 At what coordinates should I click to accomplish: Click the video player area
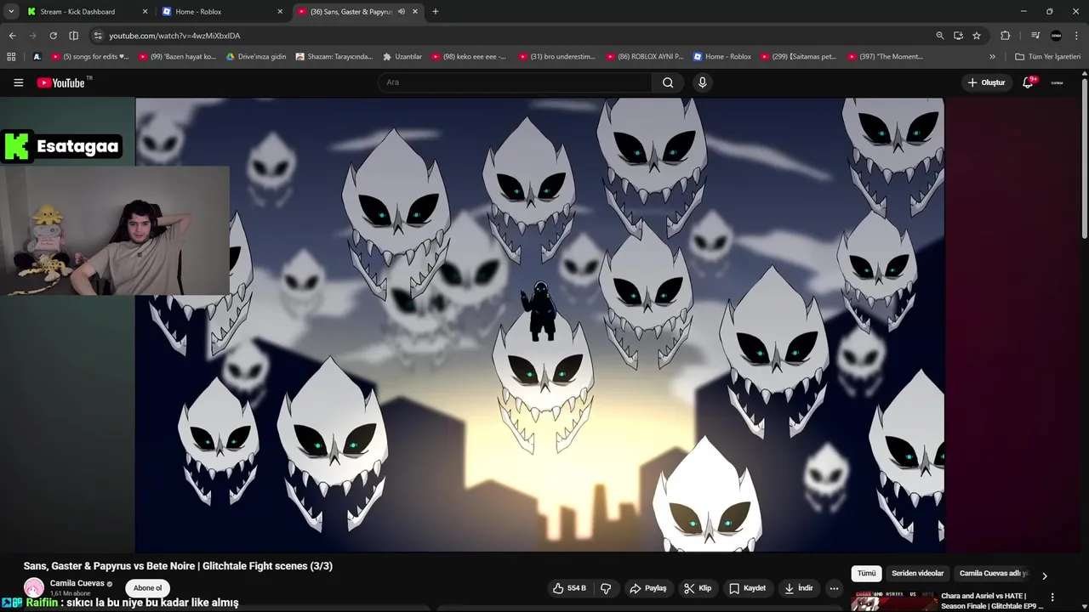[539, 325]
